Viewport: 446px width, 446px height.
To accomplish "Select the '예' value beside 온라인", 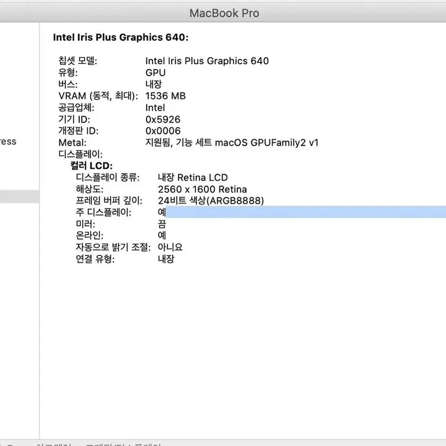I will [x=162, y=235].
